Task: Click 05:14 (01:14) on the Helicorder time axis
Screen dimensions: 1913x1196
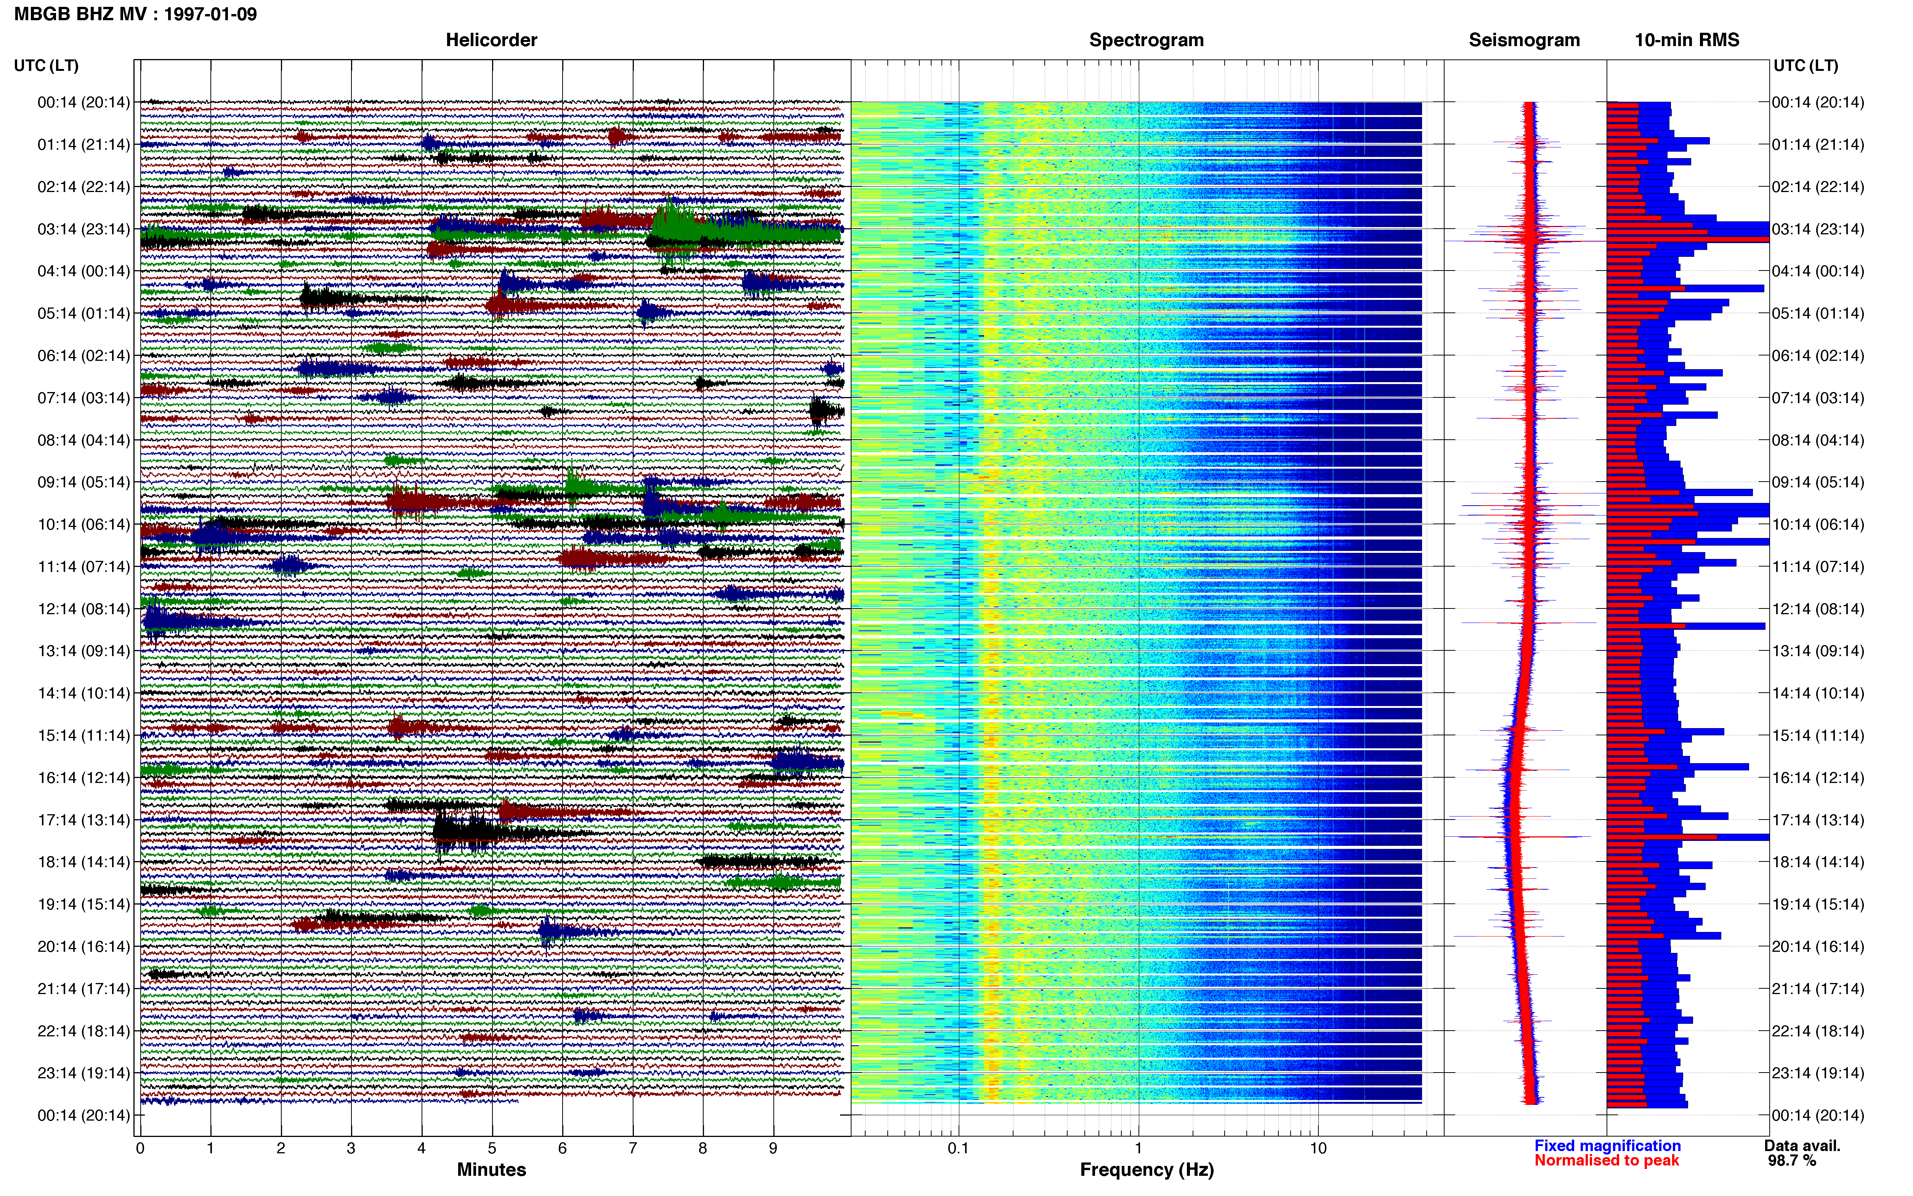Action: tap(84, 313)
